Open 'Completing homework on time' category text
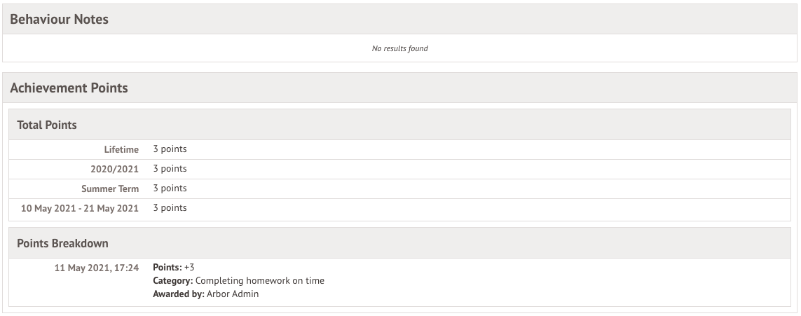The image size is (801, 316). [259, 281]
